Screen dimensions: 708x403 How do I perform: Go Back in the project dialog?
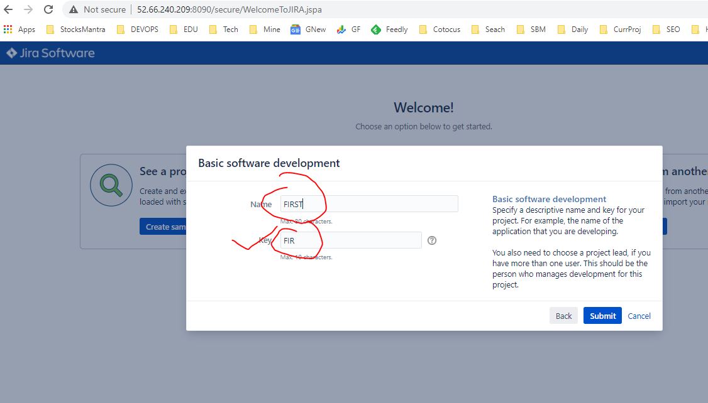click(x=563, y=316)
